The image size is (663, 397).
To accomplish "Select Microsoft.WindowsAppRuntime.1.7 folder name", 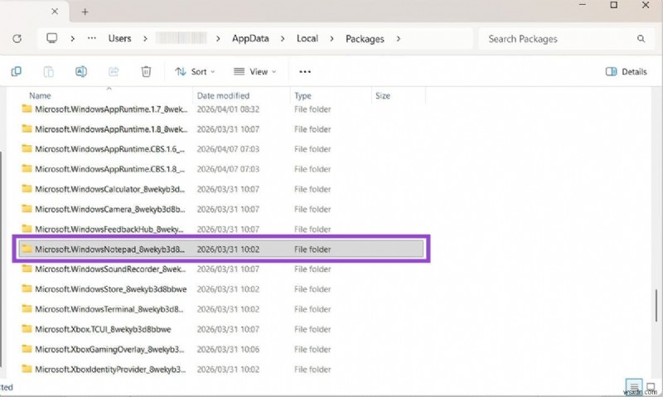I will point(111,109).
